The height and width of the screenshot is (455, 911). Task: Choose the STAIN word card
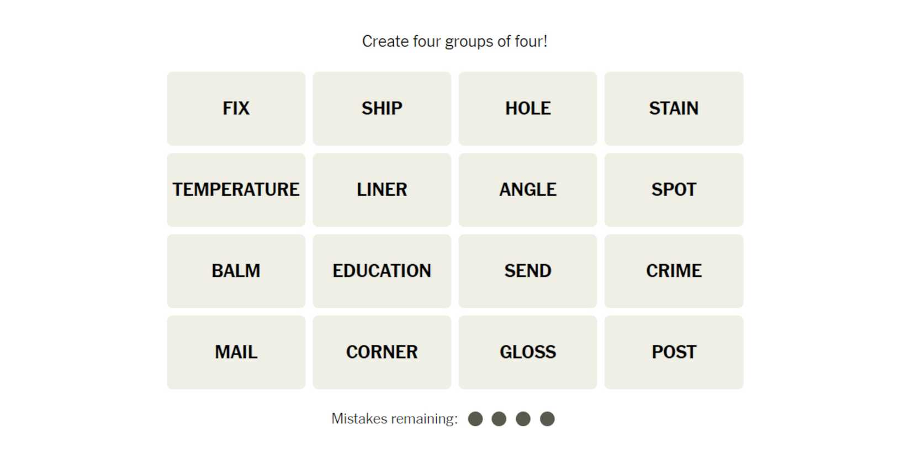pyautogui.click(x=673, y=108)
